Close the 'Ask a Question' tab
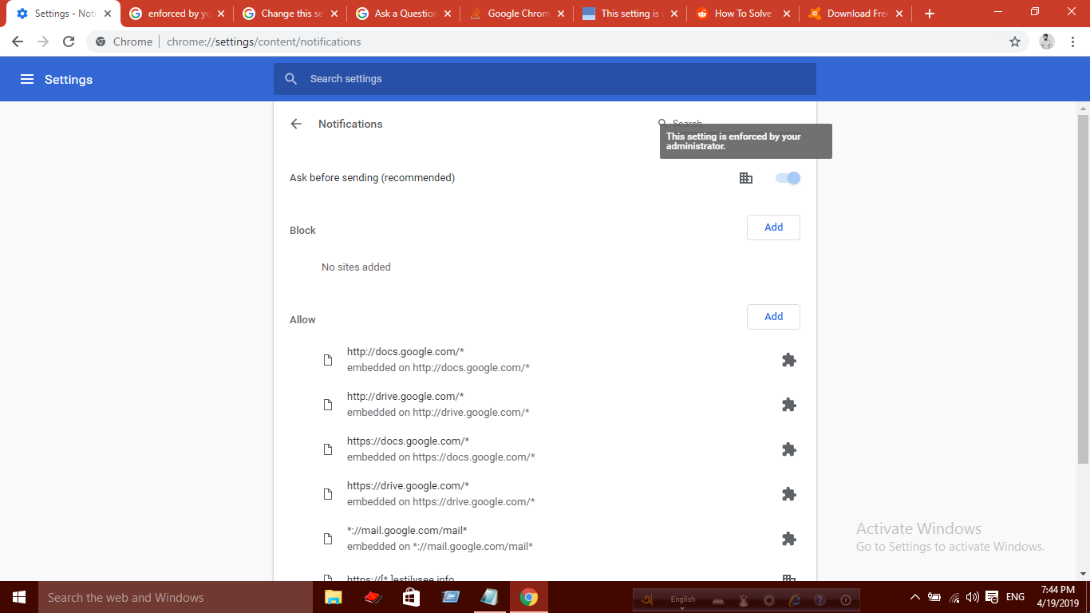The image size is (1090, 613). point(447,14)
